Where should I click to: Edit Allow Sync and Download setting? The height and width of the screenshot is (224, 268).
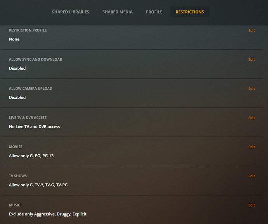[x=251, y=59]
